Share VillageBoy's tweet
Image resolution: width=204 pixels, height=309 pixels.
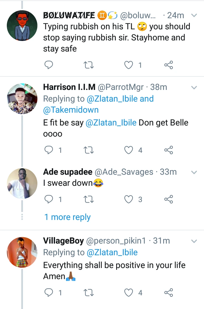coord(169,292)
